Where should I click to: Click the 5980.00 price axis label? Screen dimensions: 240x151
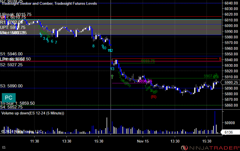[x=231, y=37]
